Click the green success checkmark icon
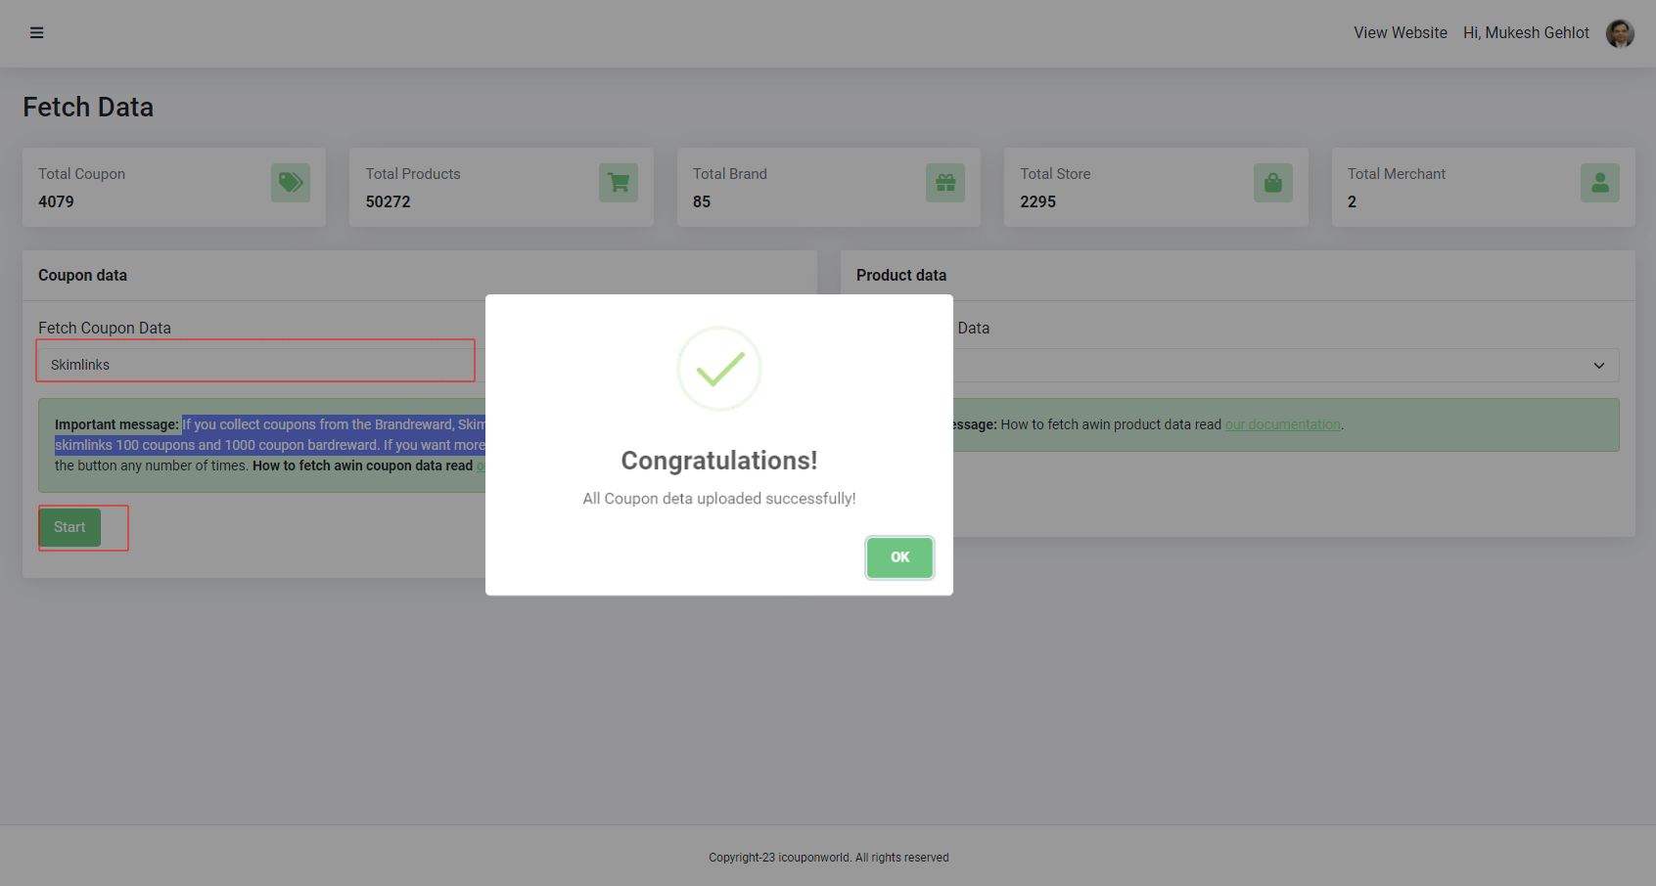Viewport: 1656px width, 886px height. [719, 369]
